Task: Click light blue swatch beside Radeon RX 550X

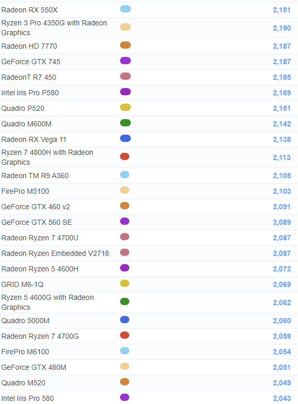Action: tap(125, 9)
